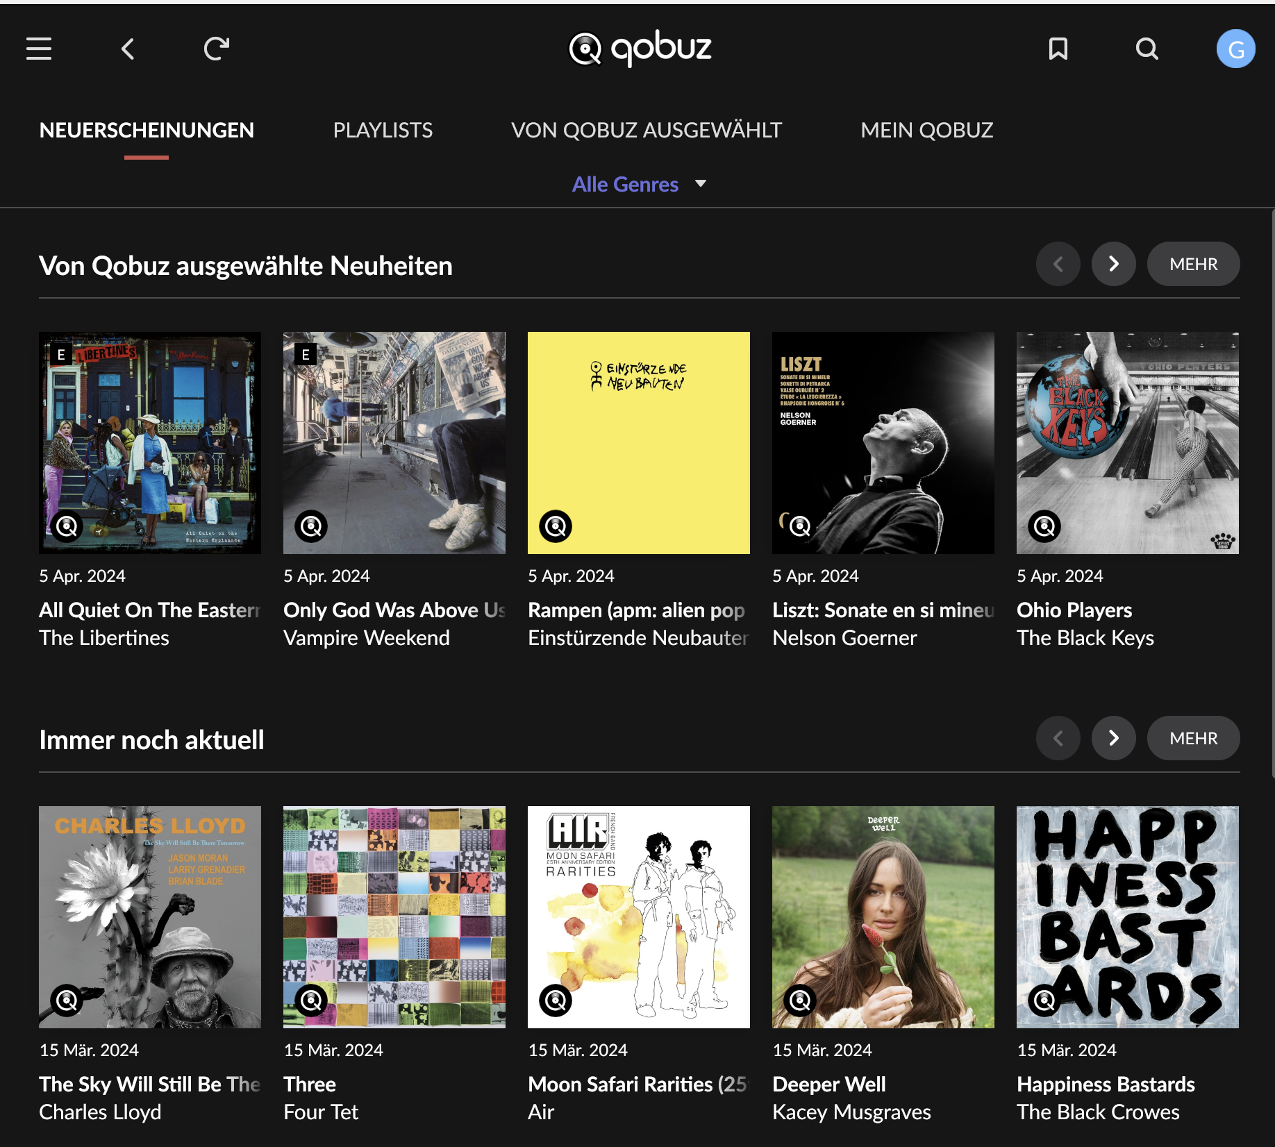Click artist name The Libertines
Viewport: 1275px width, 1147px height.
tap(104, 637)
